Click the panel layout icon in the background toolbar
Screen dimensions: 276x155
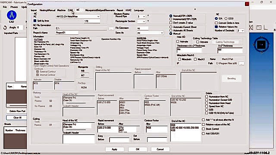(x=259, y=28)
